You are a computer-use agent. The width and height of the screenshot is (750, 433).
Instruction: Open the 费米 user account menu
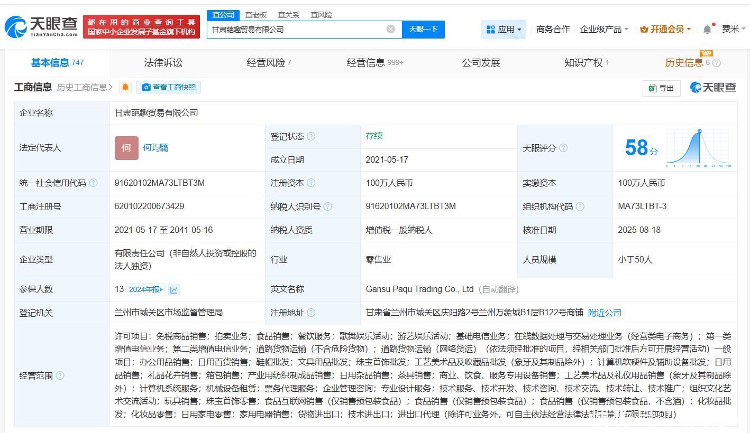point(733,29)
